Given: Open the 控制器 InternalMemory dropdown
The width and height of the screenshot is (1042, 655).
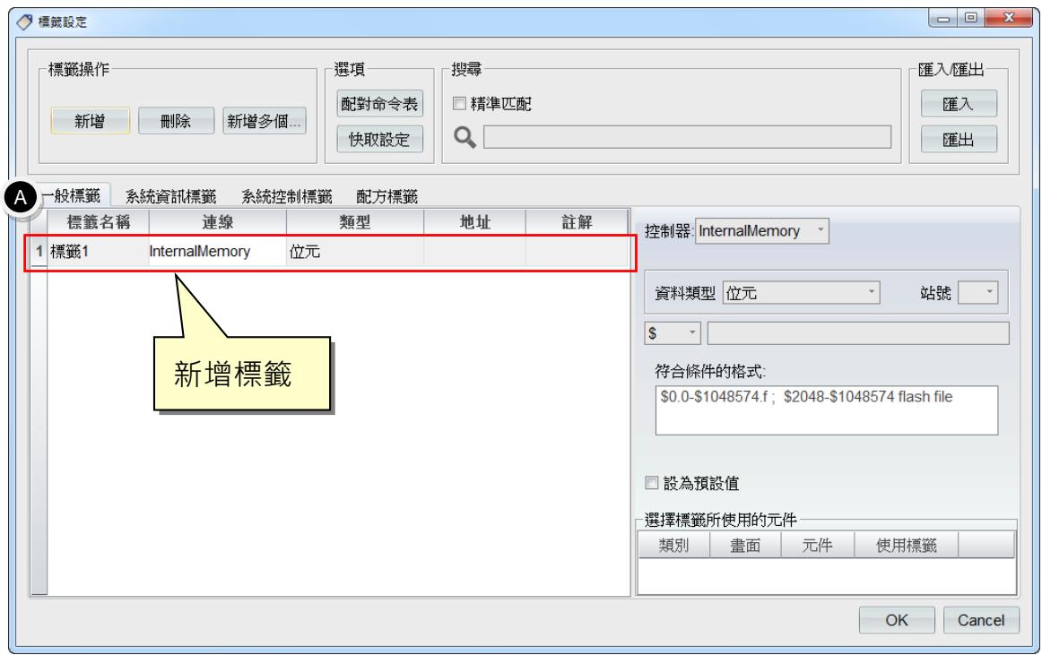Looking at the screenshot, I should (761, 230).
